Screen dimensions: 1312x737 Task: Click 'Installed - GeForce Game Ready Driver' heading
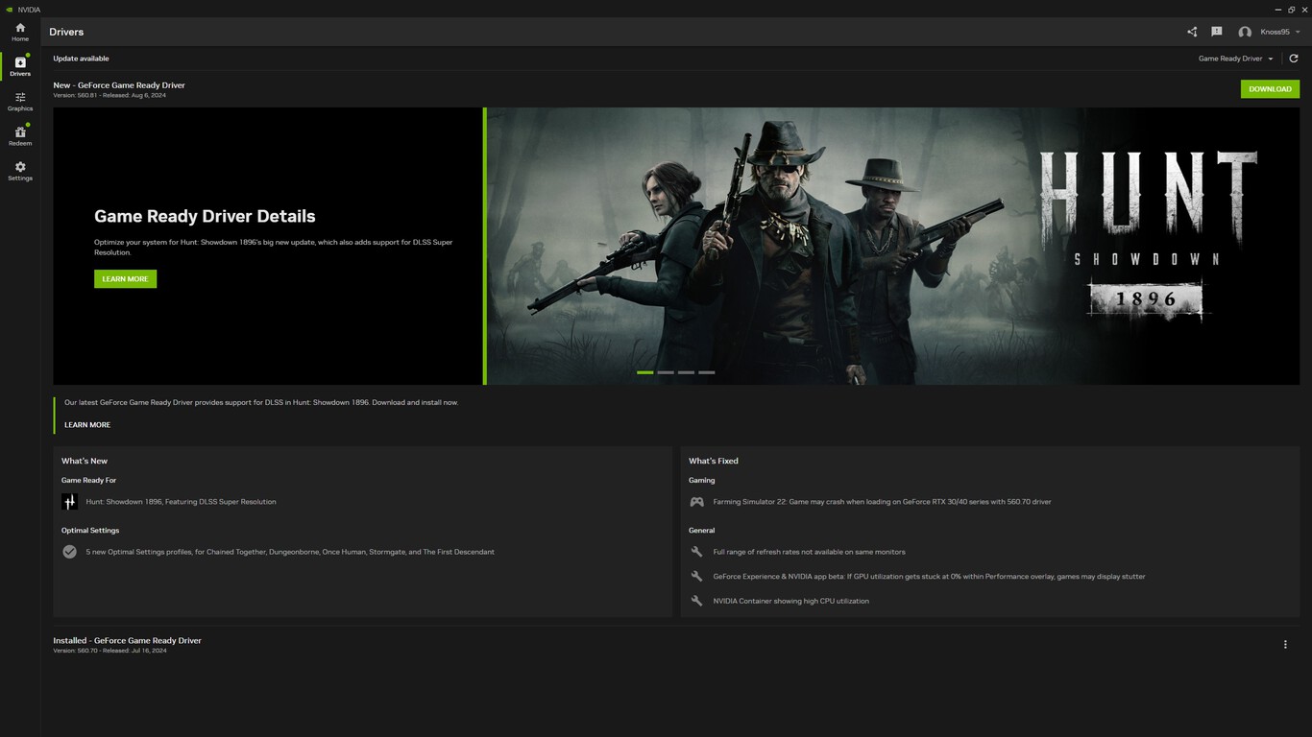coord(127,640)
